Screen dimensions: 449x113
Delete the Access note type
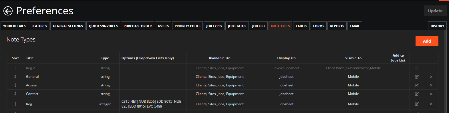(x=431, y=85)
